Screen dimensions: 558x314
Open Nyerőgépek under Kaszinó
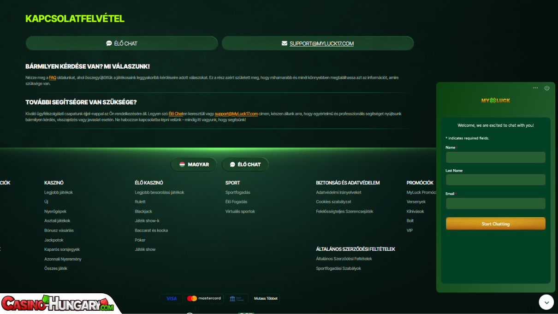pyautogui.click(x=55, y=212)
